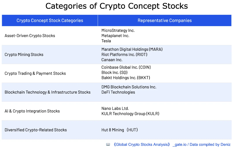Click the Categories of Crypto Concept Stocks title

click(x=117, y=6)
